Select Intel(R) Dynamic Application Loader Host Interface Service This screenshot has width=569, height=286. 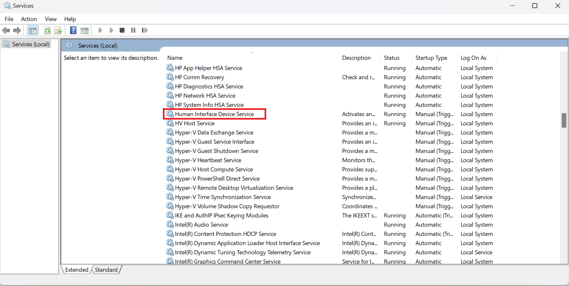pos(247,243)
